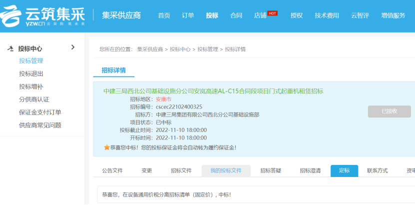Select 投标增补 in the sidebar

[31, 86]
